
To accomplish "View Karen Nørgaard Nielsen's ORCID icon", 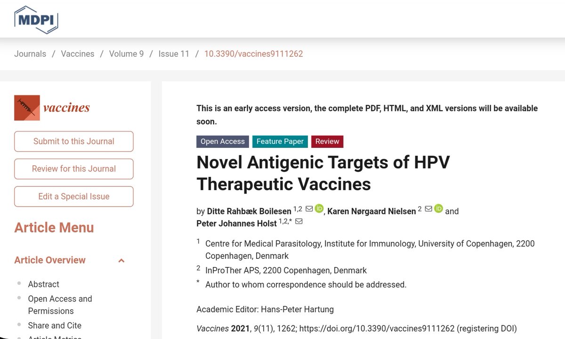I will 439,208.
